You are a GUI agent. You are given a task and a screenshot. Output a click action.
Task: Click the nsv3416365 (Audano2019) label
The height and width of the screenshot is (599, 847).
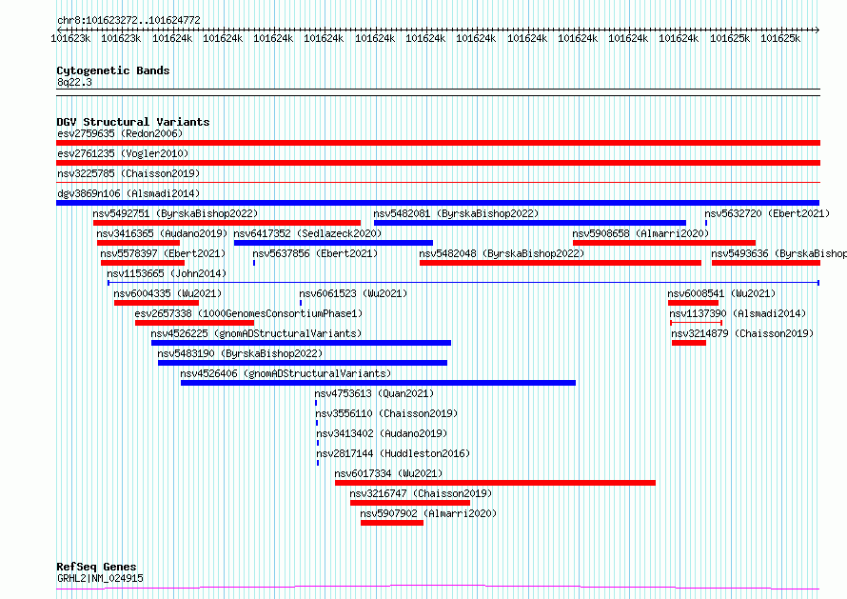pos(162,233)
